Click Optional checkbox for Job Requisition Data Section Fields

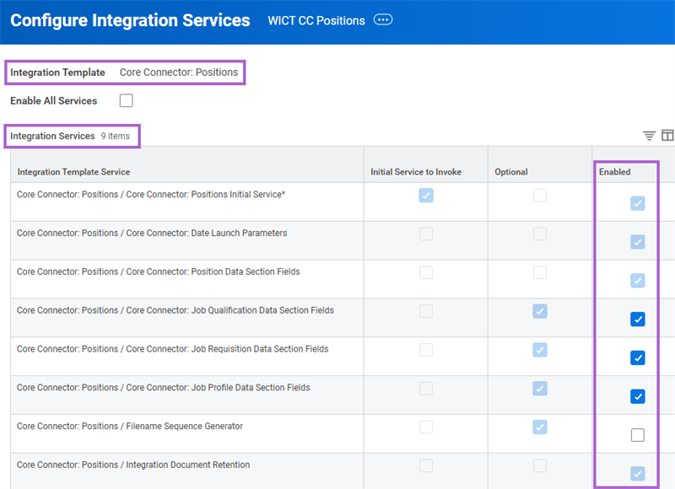540,350
